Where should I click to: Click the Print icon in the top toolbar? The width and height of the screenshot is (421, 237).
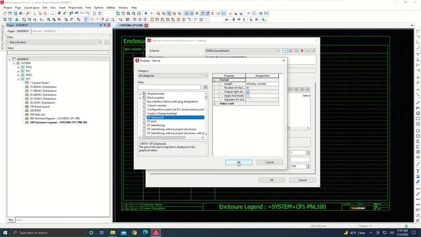(x=20, y=13)
